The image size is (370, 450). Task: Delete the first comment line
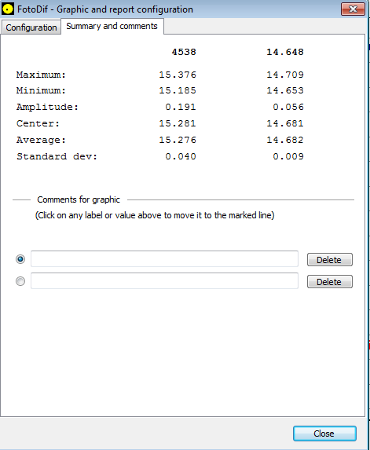(x=329, y=260)
